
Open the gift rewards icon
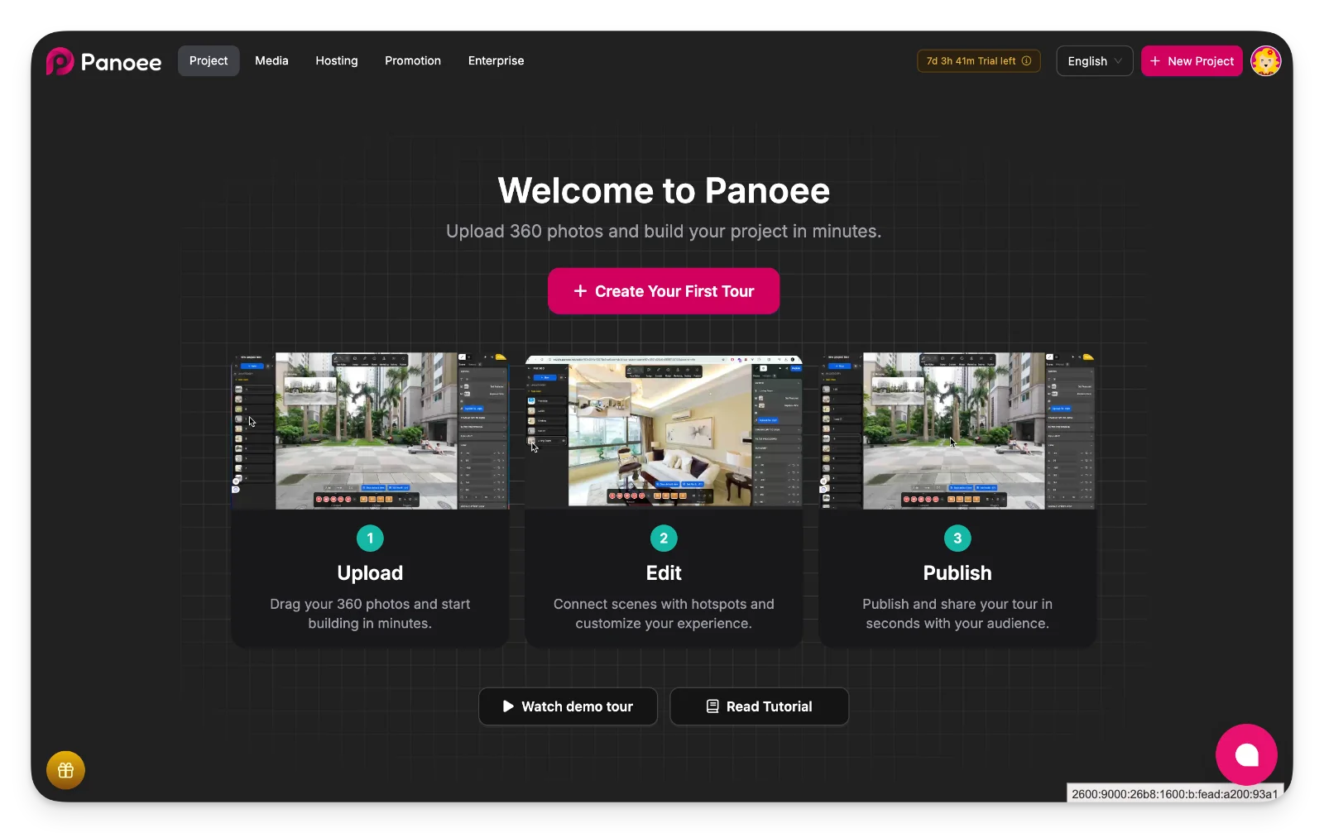pyautogui.click(x=66, y=770)
